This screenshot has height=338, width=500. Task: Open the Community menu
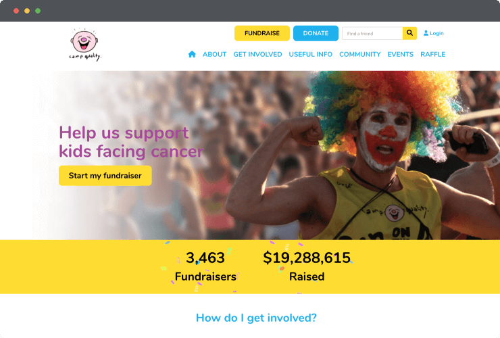coord(360,54)
